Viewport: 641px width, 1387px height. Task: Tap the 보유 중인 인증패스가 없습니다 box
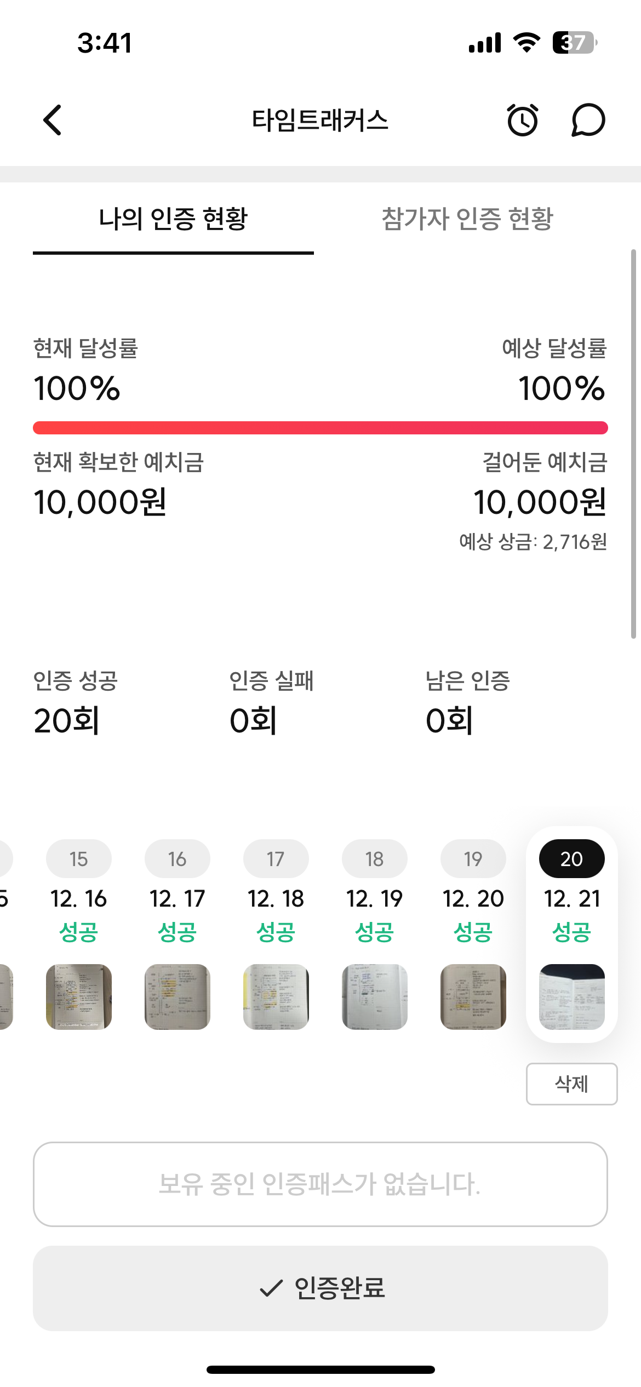pos(321,1184)
